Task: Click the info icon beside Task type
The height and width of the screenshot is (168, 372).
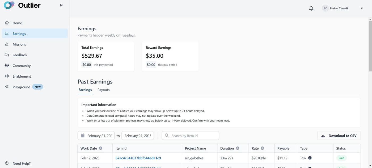Action: tap(310, 158)
